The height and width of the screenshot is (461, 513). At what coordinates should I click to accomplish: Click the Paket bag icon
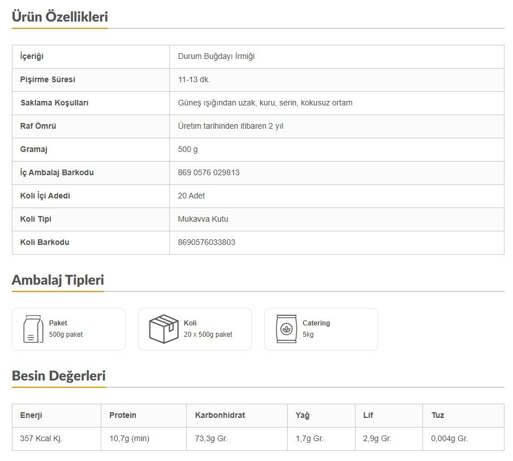coord(33,329)
